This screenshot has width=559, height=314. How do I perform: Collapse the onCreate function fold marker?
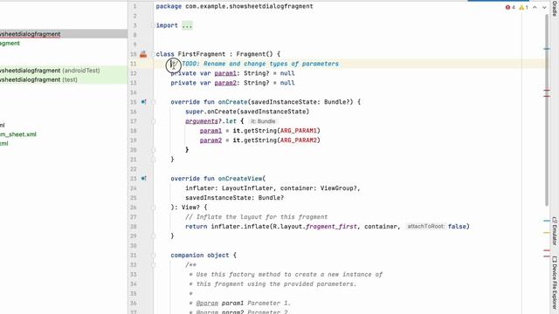(x=154, y=102)
